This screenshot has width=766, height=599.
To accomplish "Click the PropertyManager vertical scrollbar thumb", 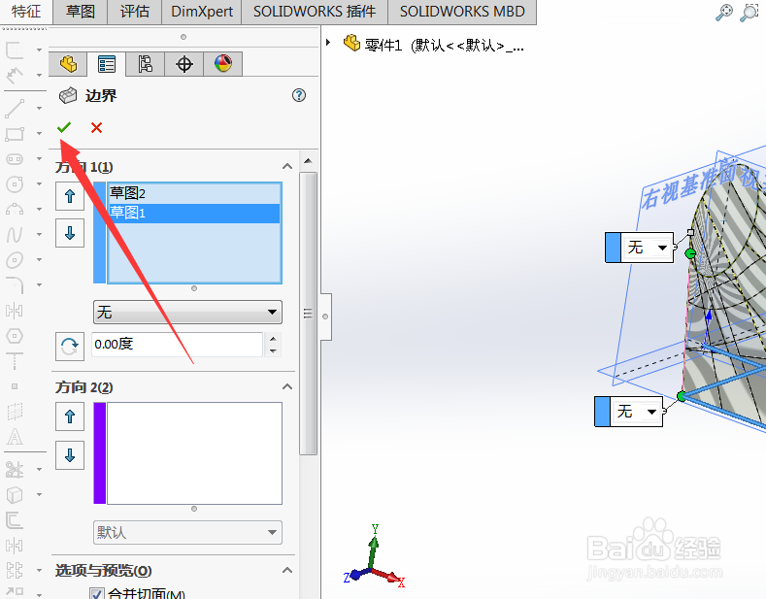I will pos(308,314).
